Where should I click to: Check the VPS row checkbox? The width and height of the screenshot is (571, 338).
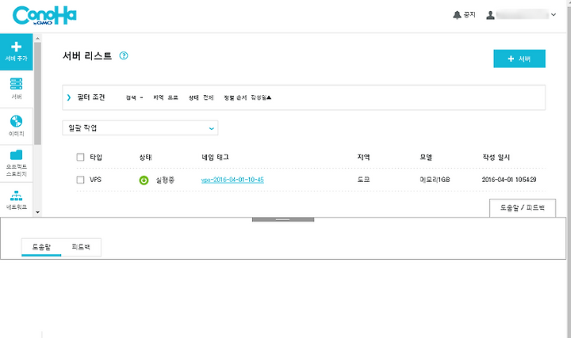[80, 180]
